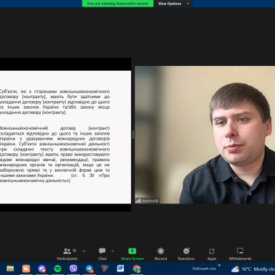Image resolution: width=275 pixels, height=275 pixels.
Task: Expand the Participants options arrow
Action: tap(84, 251)
